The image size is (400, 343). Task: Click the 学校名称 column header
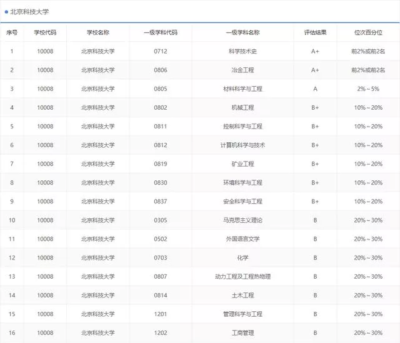[97, 32]
